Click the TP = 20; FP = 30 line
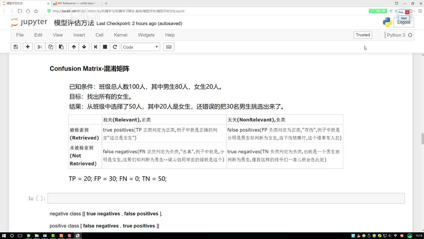The height and width of the screenshot is (239, 424). 118,179
